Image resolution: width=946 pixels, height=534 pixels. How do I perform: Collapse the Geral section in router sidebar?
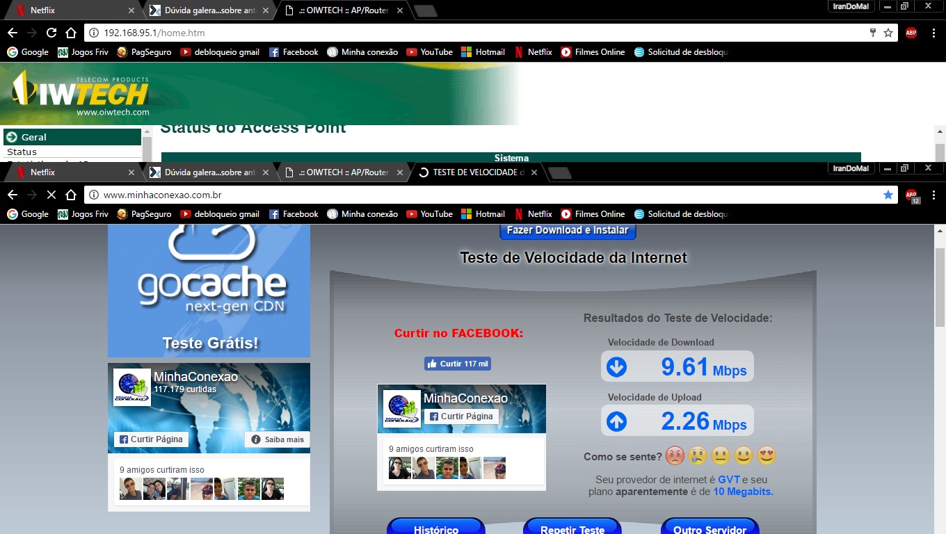tap(73, 137)
